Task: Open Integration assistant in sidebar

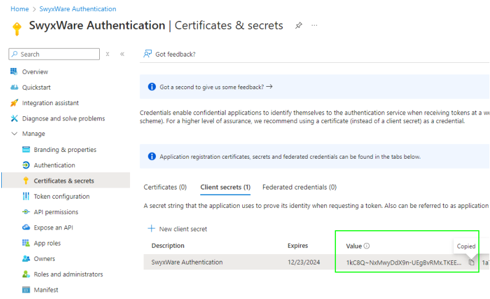Action: (50, 103)
